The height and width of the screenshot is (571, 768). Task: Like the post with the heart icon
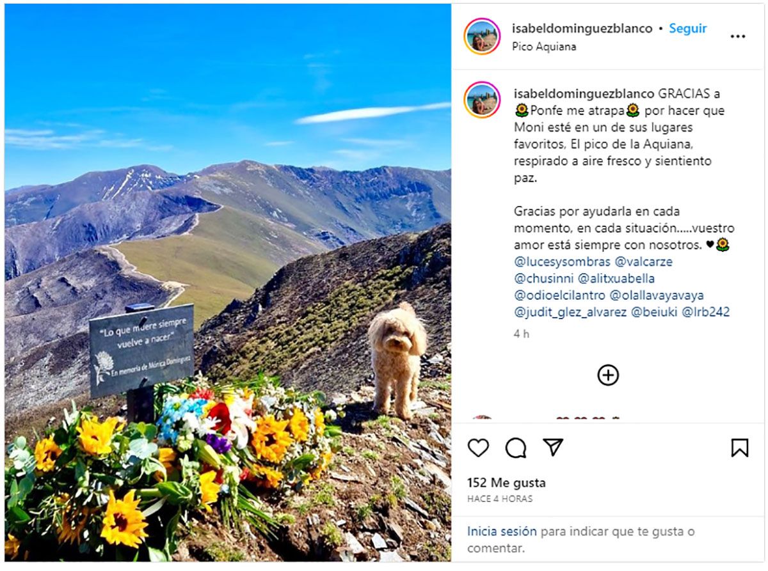478,448
